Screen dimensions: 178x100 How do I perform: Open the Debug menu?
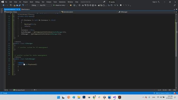tap(37, 2)
